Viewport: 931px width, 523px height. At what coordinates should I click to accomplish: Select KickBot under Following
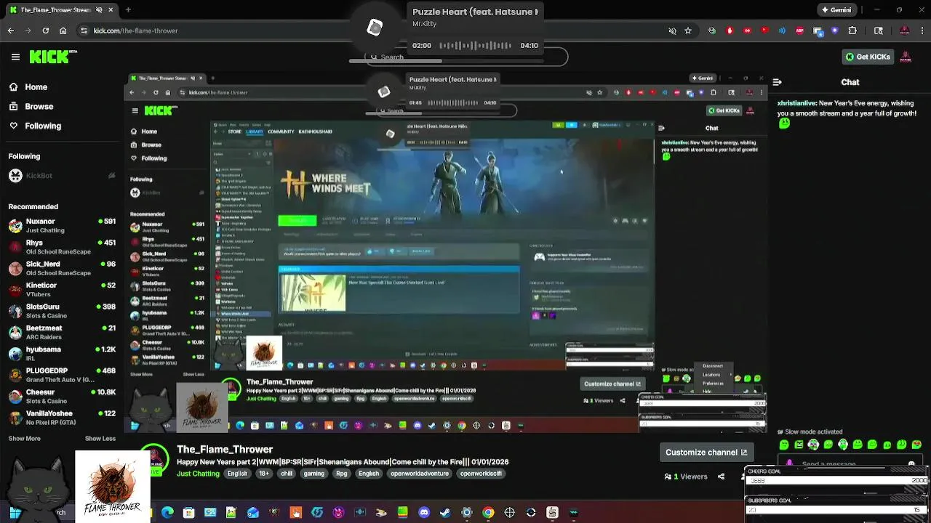[x=62, y=176]
